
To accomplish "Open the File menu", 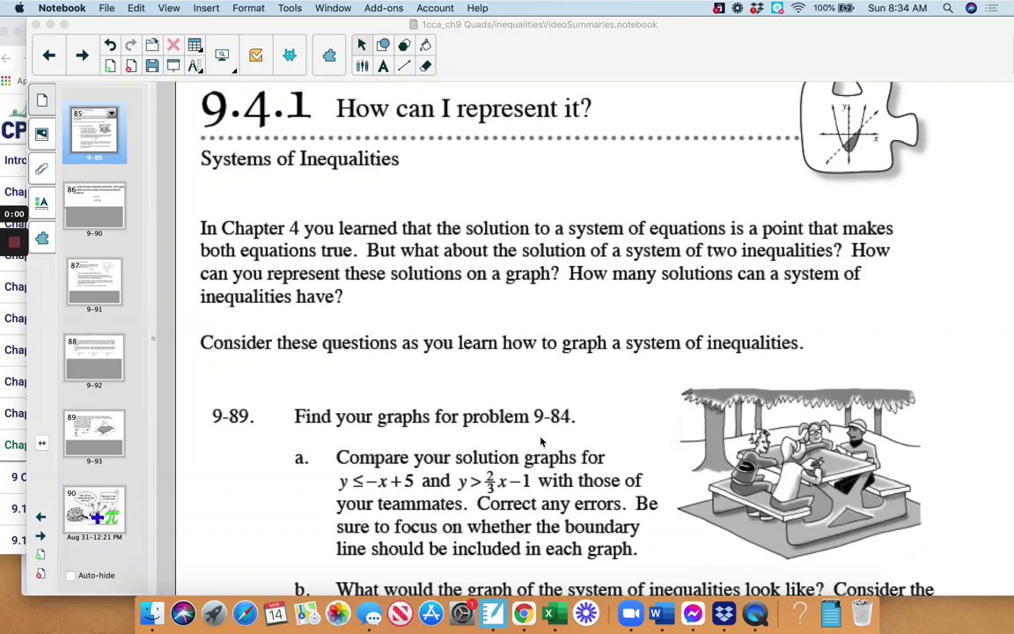I will pyautogui.click(x=107, y=8).
